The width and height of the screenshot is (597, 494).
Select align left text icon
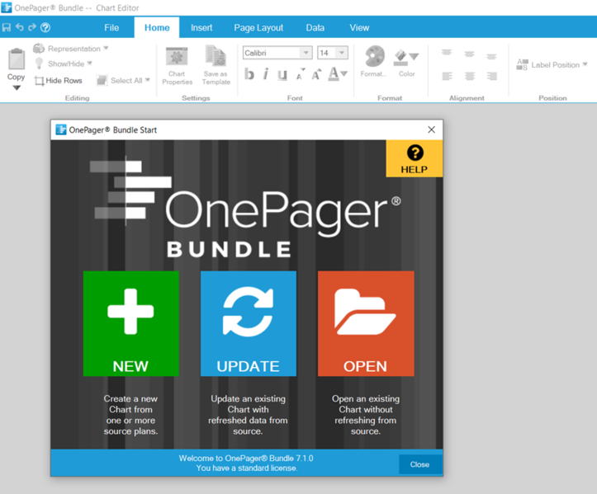(447, 77)
